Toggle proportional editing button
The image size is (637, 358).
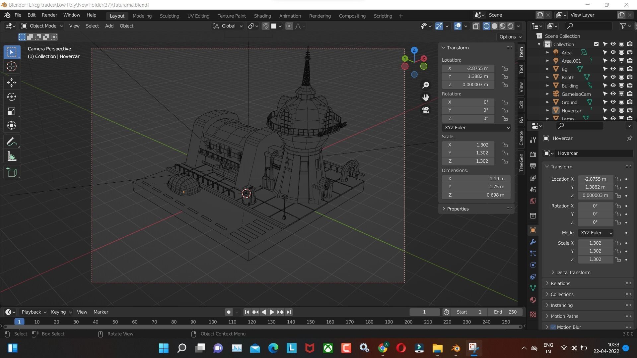pos(289,26)
